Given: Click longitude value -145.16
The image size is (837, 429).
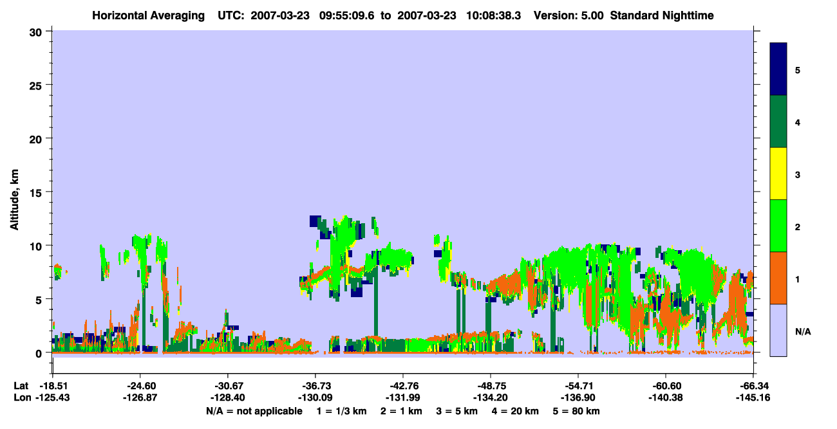Looking at the screenshot, I should [x=753, y=397].
